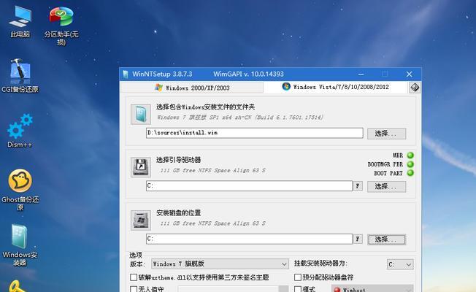Open the mount install drive letter C: dropdown

coord(400,264)
